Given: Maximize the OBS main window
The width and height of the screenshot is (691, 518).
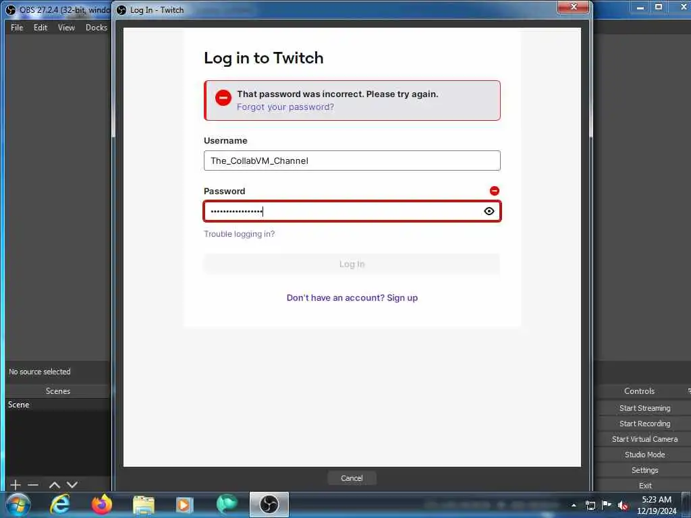Looking at the screenshot, I should 659,7.
